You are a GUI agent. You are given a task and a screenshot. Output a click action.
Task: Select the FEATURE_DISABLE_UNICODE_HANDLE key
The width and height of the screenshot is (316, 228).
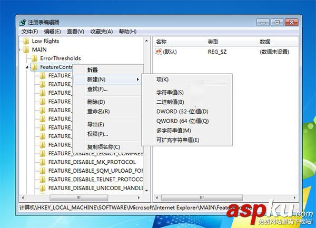pos(95,188)
